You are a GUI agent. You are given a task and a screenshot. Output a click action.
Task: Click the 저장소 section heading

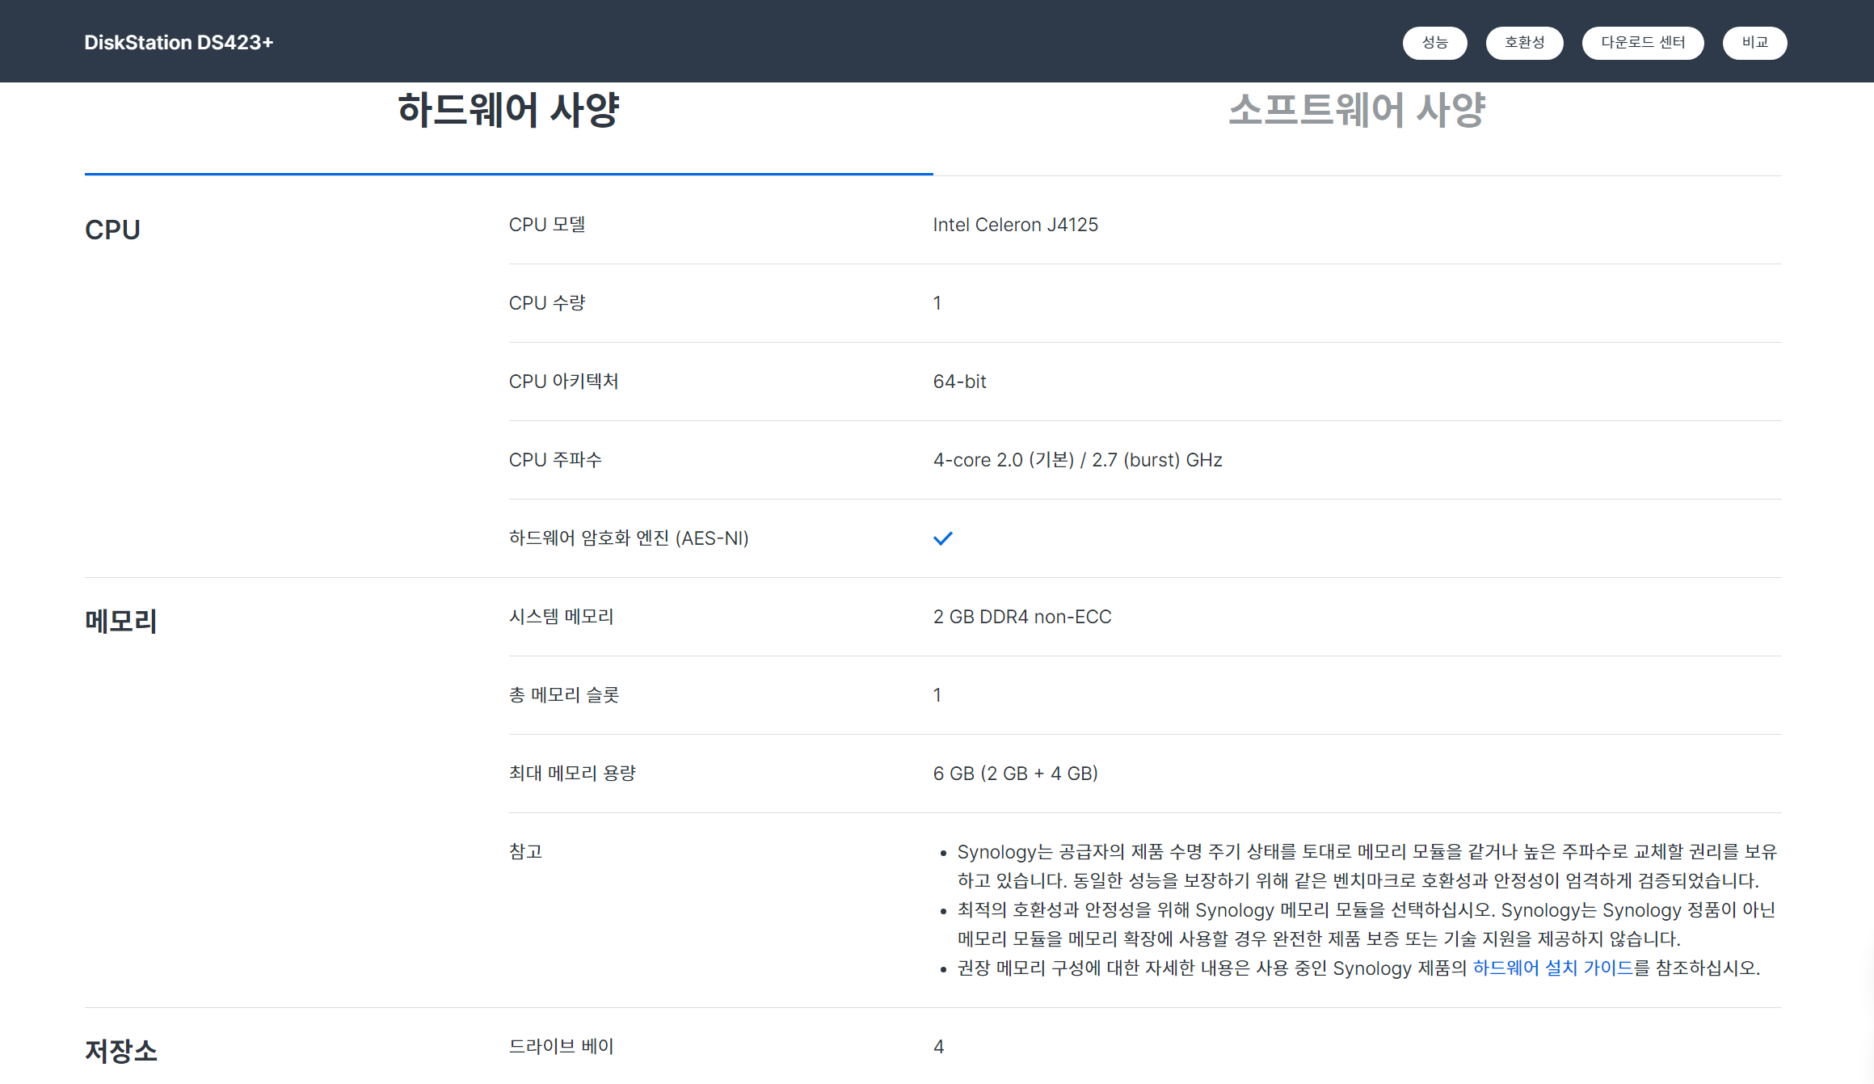tap(120, 1051)
